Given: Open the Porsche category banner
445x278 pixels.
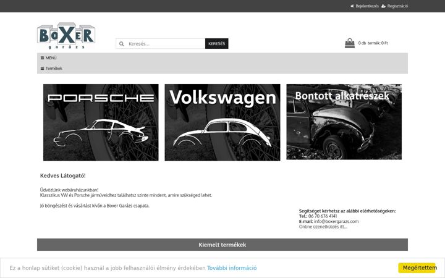Looking at the screenshot, I should (x=101, y=122).
